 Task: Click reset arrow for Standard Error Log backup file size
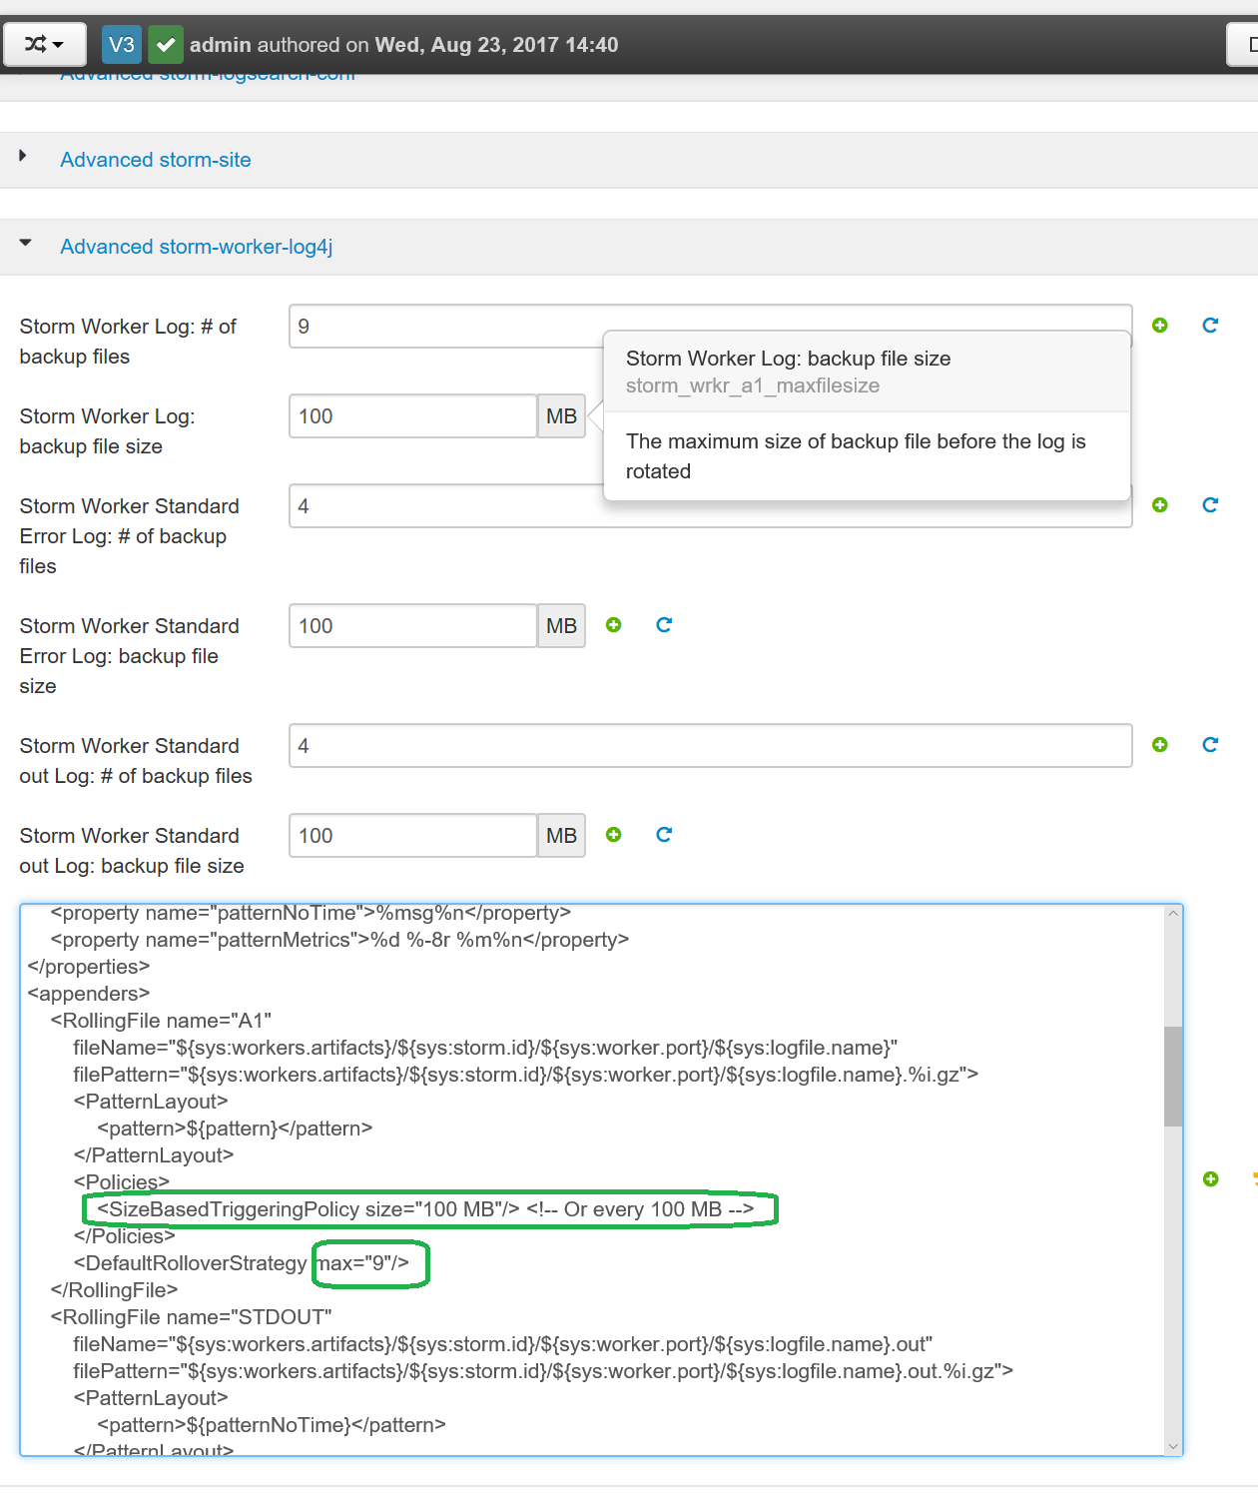tap(664, 625)
